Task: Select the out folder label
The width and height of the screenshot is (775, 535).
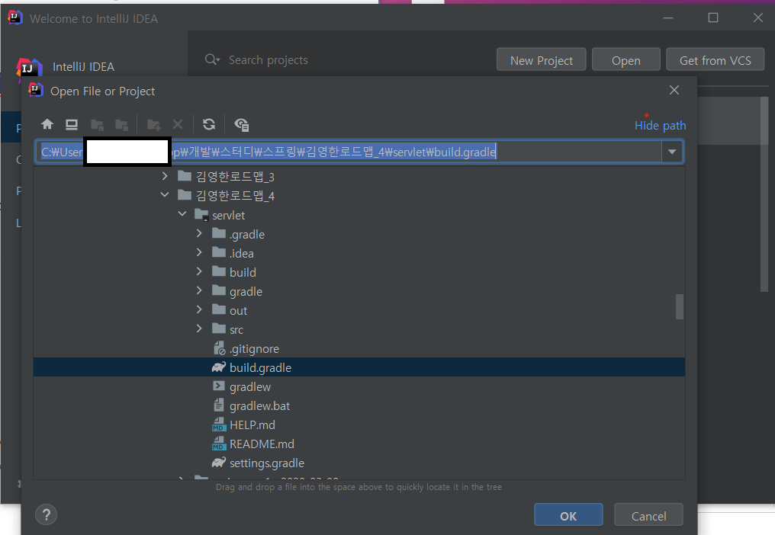Action: coord(238,310)
